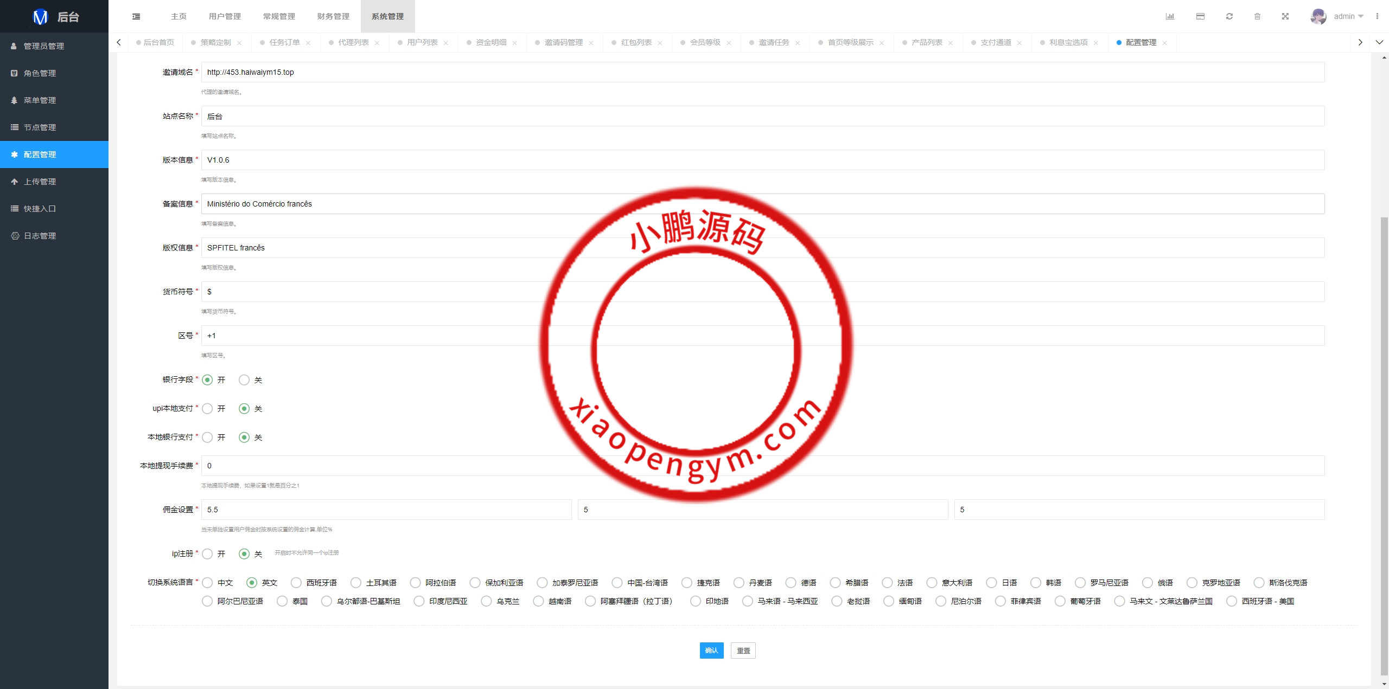Click the 邀请域名 input field
Screen dimensions: 1389x689
click(763, 72)
